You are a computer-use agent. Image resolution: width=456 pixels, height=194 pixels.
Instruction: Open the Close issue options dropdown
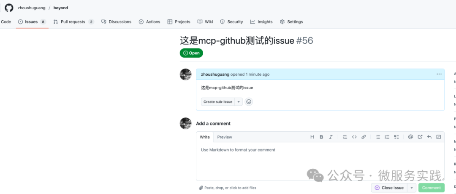pos(412,188)
